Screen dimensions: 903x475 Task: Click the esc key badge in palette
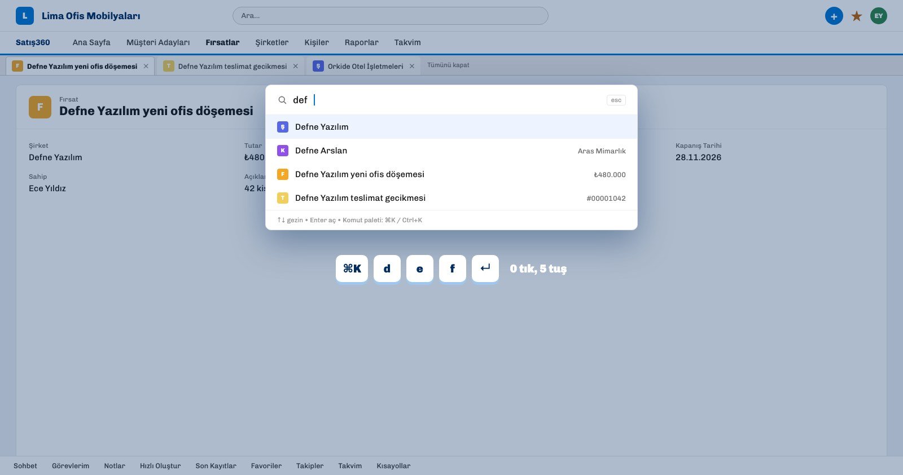616,100
